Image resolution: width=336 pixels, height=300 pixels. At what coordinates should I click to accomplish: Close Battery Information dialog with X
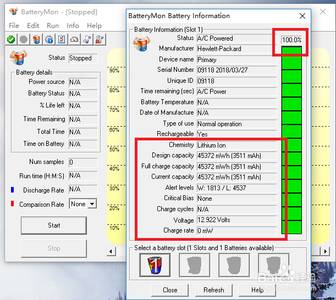point(302,16)
